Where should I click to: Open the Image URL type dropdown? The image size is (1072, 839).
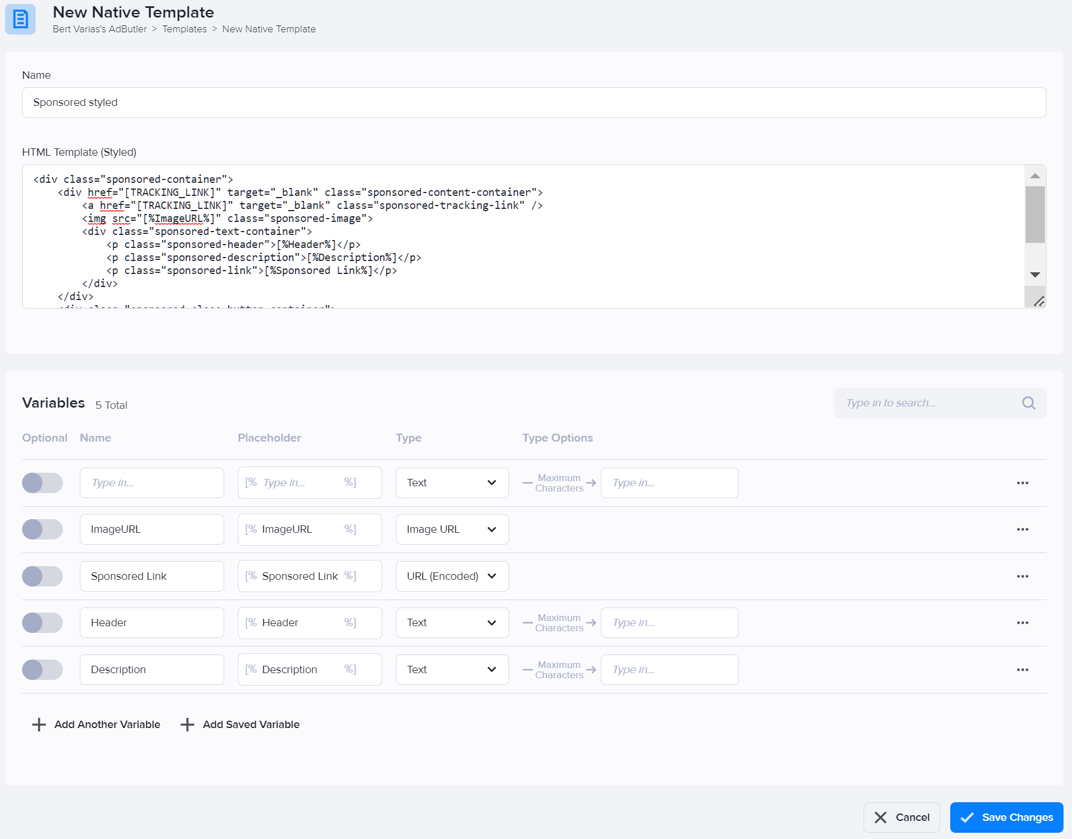click(451, 529)
